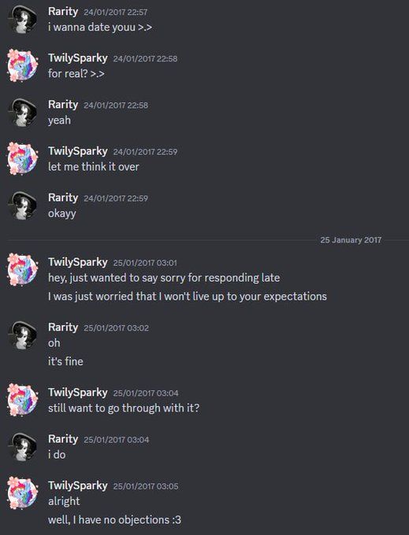Open TwilySparky's avatar by "let me think it over"
The height and width of the screenshot is (535, 409).
point(23,159)
